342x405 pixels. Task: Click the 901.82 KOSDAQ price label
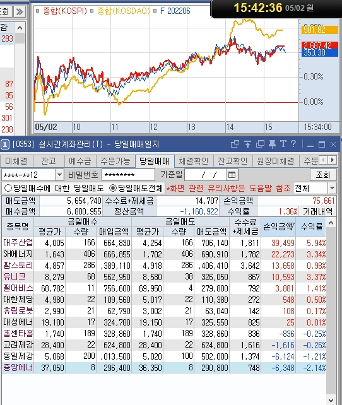pos(320,30)
